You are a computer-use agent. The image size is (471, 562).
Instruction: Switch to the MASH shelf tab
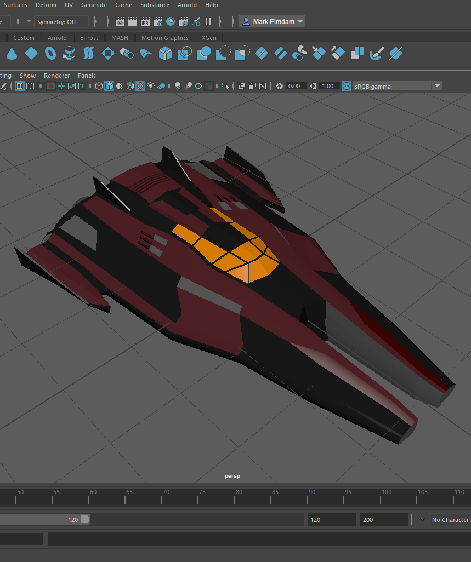120,38
